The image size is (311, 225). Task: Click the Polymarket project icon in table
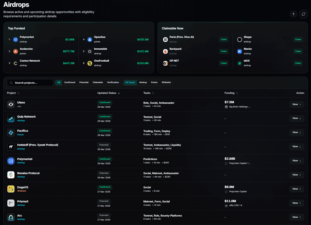(11, 161)
